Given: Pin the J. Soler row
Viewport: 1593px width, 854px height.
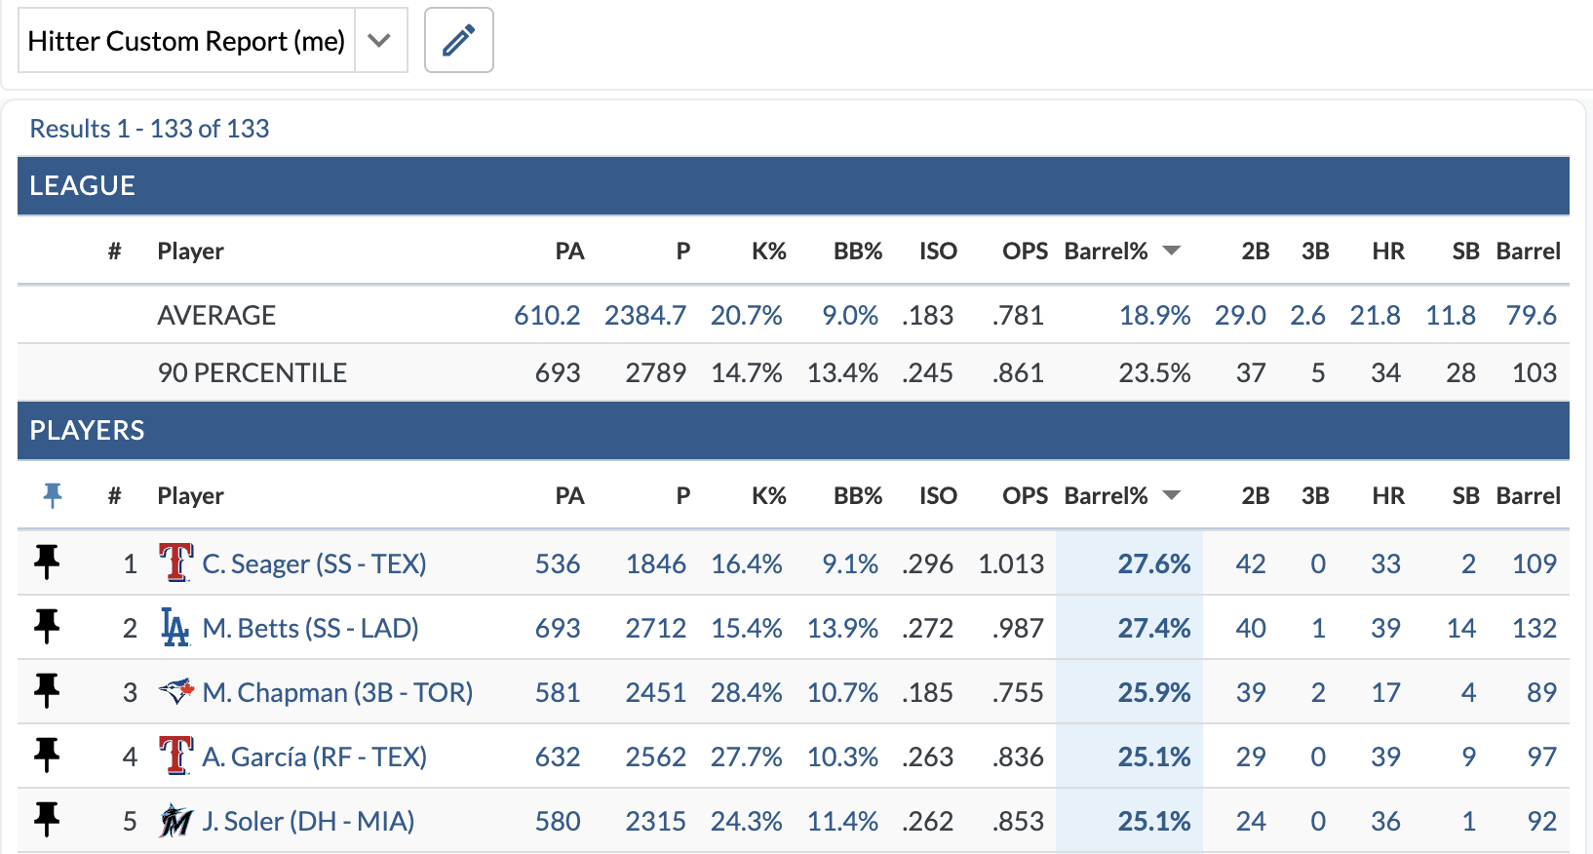Looking at the screenshot, I should (47, 820).
